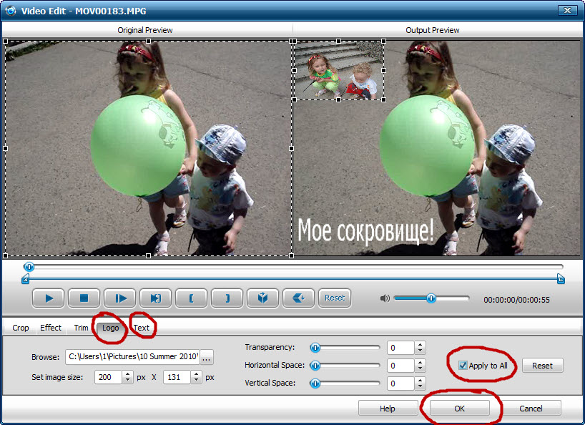Screen dimensions: 585x425
Task: Click the flip/rotate preview icon
Action: (300, 298)
